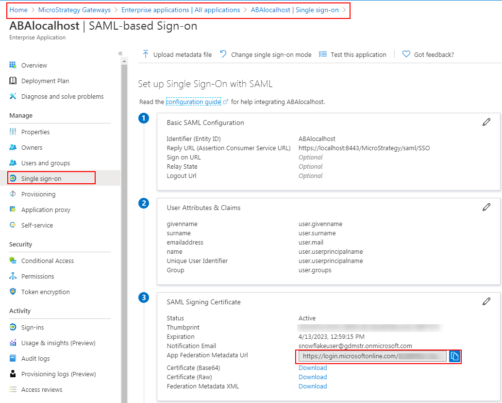Open Conditional Access under Security
This screenshot has width=502, height=403.
point(47,261)
